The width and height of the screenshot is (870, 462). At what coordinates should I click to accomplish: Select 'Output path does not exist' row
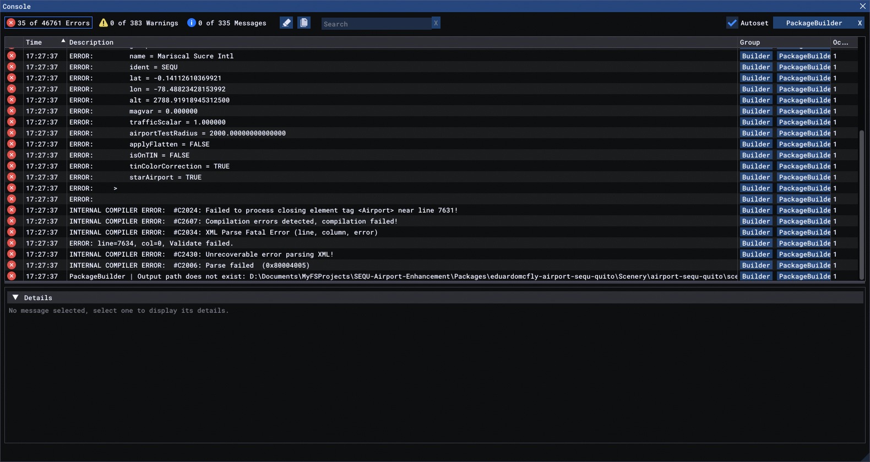(432, 276)
